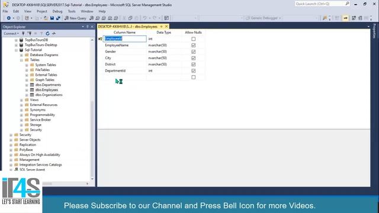Select the dbo.Organizations table

49,95
